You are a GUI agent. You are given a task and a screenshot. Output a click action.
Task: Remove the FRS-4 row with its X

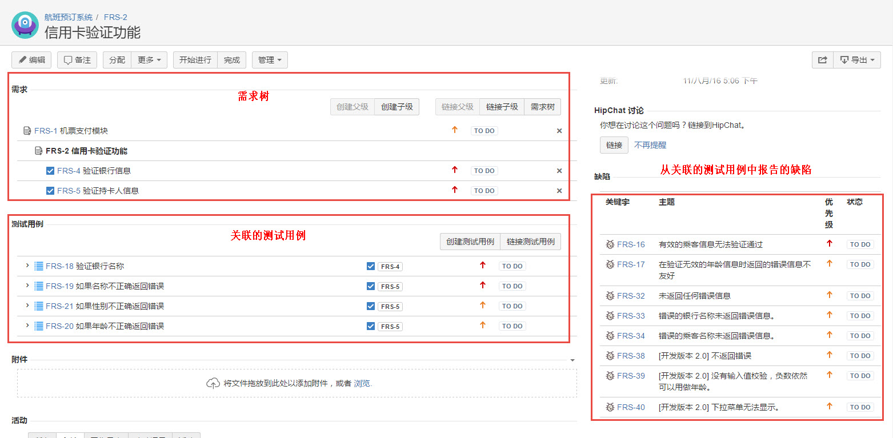[559, 171]
